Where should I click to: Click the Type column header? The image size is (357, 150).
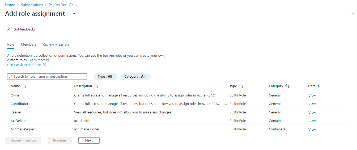[x=233, y=86]
